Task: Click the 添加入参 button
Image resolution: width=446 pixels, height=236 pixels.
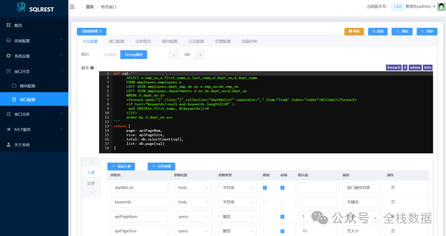Action: 121,166
